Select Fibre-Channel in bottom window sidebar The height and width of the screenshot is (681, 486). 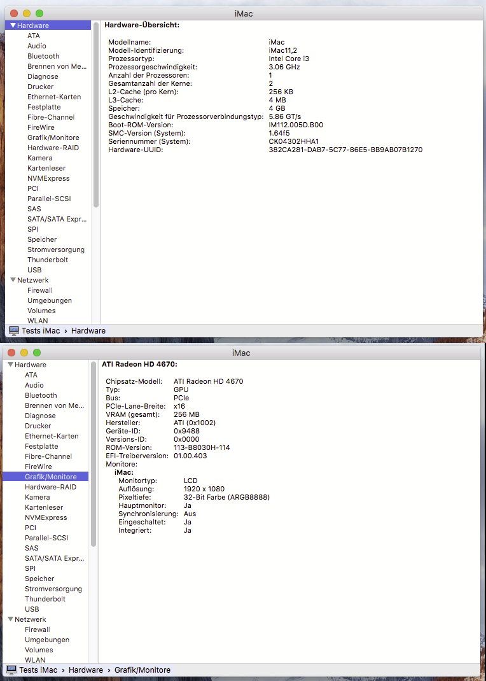(x=48, y=456)
